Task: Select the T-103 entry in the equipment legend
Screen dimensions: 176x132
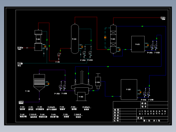Action: coord(62,108)
